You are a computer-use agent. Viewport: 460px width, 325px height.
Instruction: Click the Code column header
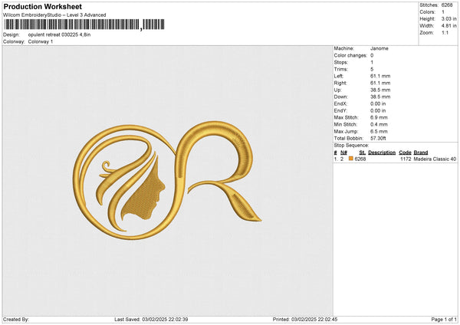pos(405,152)
